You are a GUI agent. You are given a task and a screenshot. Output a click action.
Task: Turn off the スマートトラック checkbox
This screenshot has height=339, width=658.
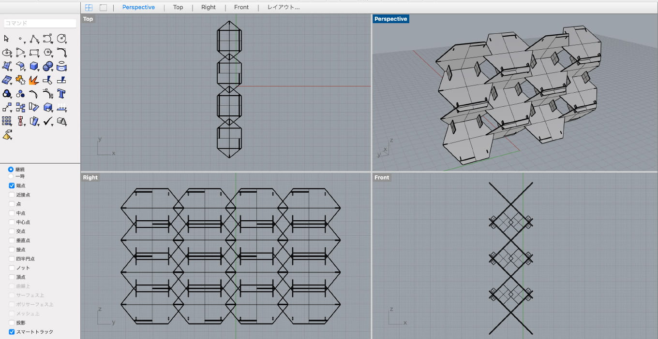[x=12, y=332]
